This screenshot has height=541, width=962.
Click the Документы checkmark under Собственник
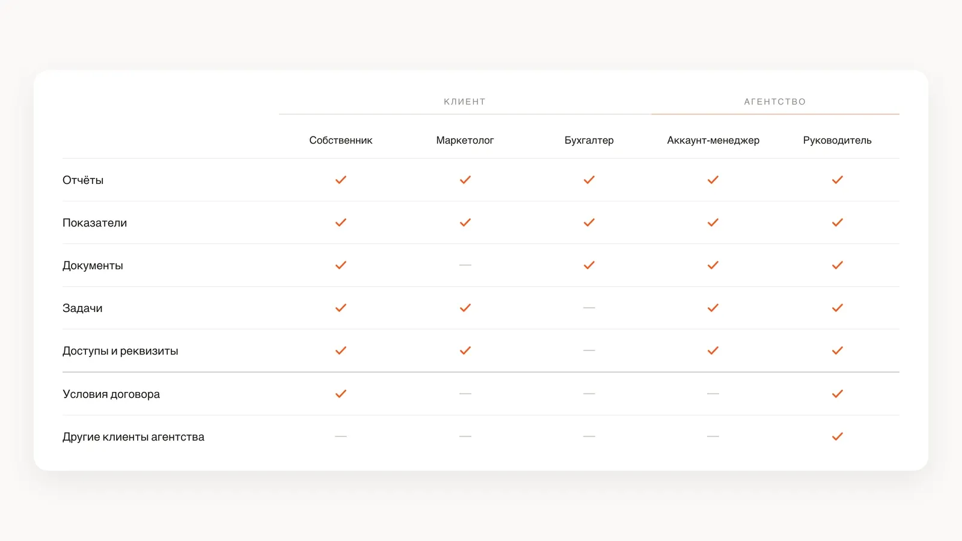click(341, 265)
